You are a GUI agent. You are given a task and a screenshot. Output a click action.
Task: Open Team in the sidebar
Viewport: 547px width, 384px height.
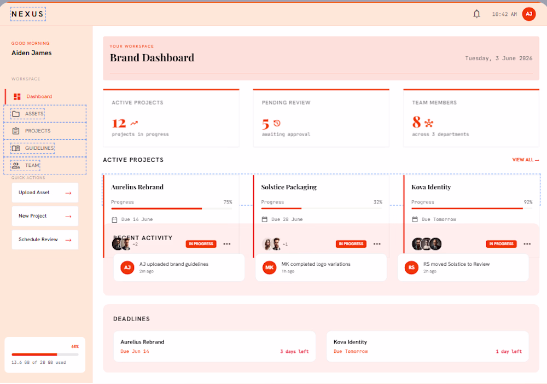(45, 165)
